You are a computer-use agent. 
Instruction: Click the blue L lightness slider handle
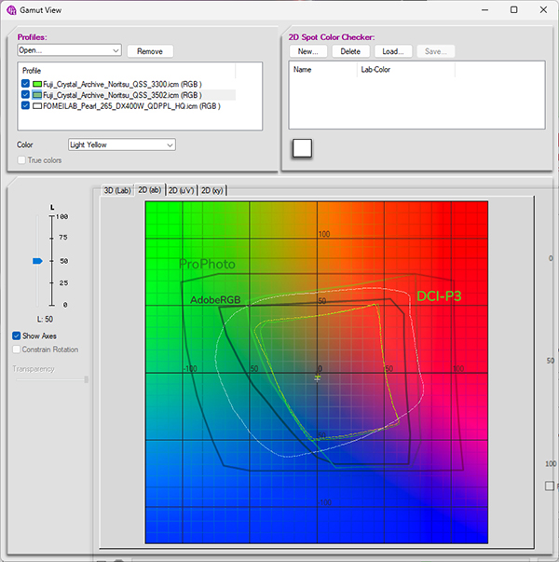click(x=37, y=261)
